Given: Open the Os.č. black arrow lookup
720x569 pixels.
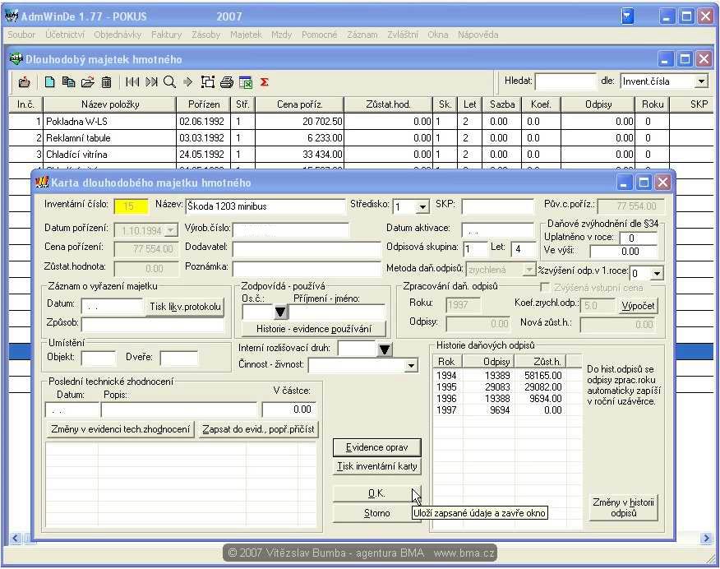Looking at the screenshot, I should click(x=280, y=312).
